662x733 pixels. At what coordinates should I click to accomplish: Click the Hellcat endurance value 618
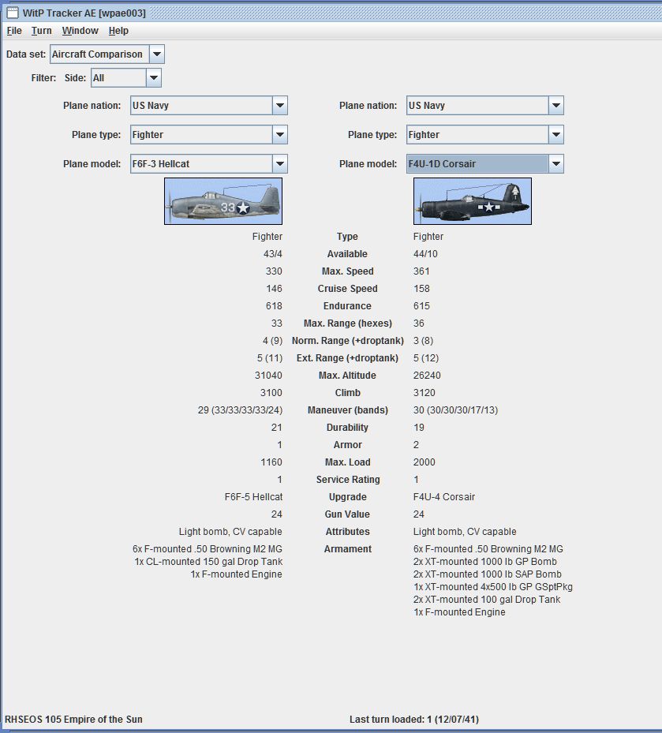tap(274, 305)
